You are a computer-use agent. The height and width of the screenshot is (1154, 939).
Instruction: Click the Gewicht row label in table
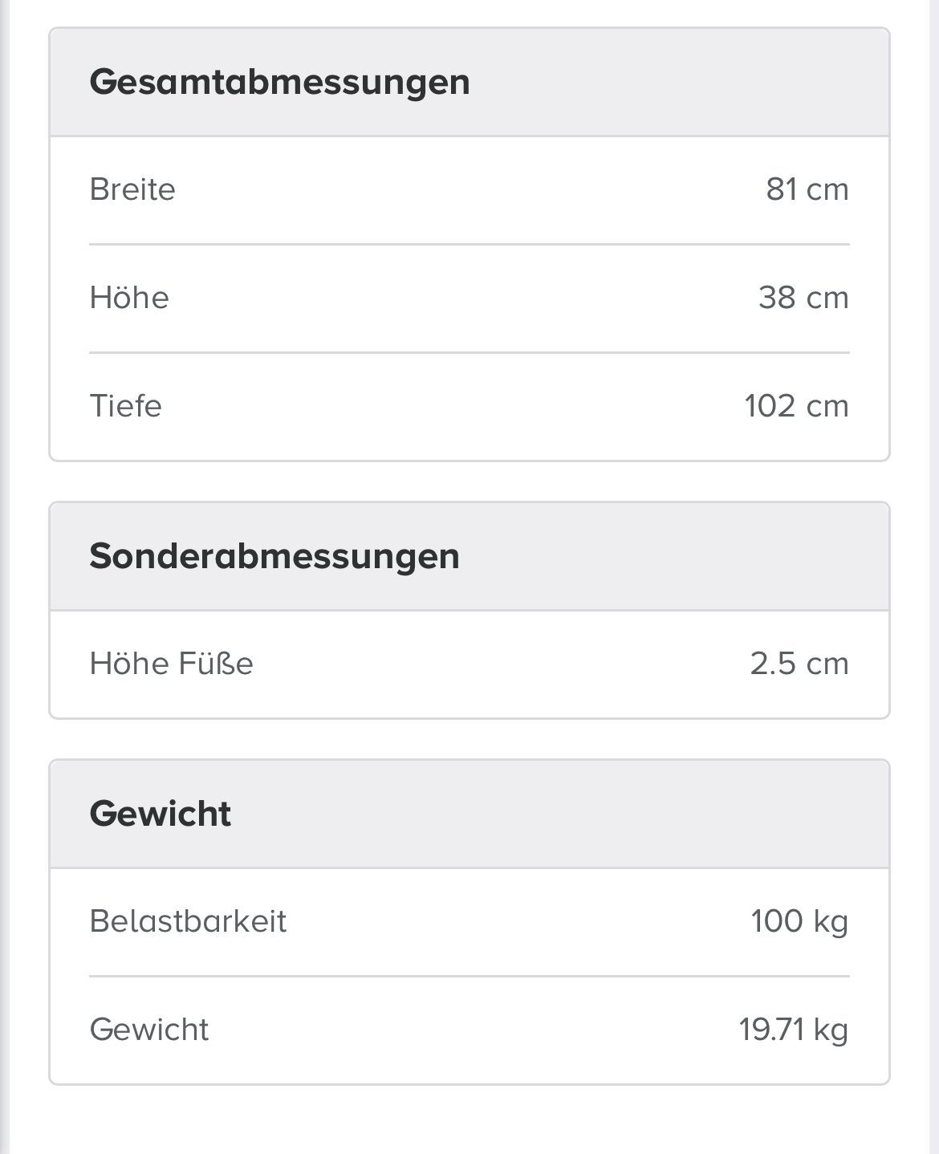click(x=148, y=1030)
